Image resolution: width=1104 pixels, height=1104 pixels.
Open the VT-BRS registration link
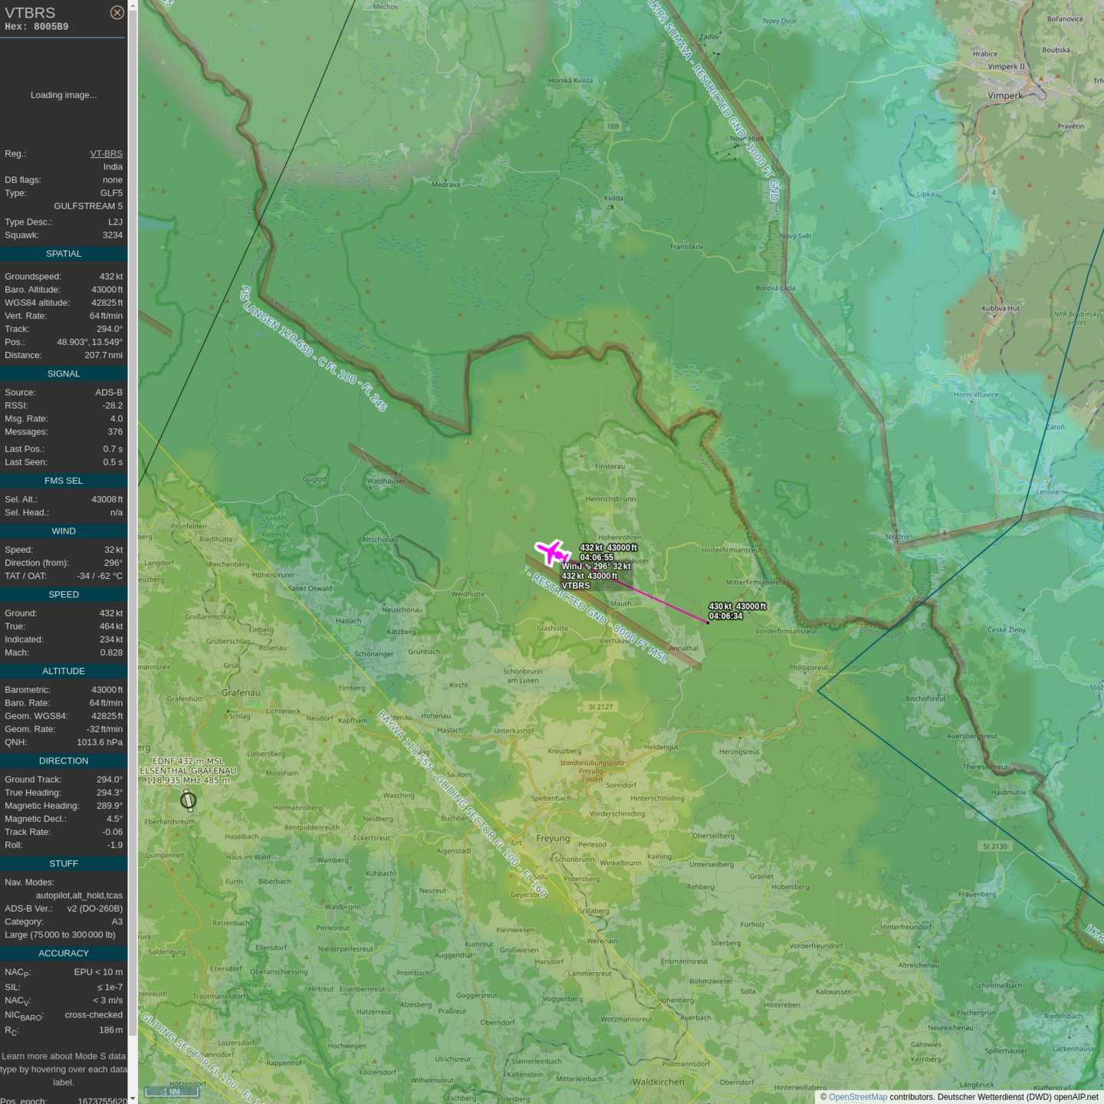click(x=106, y=153)
